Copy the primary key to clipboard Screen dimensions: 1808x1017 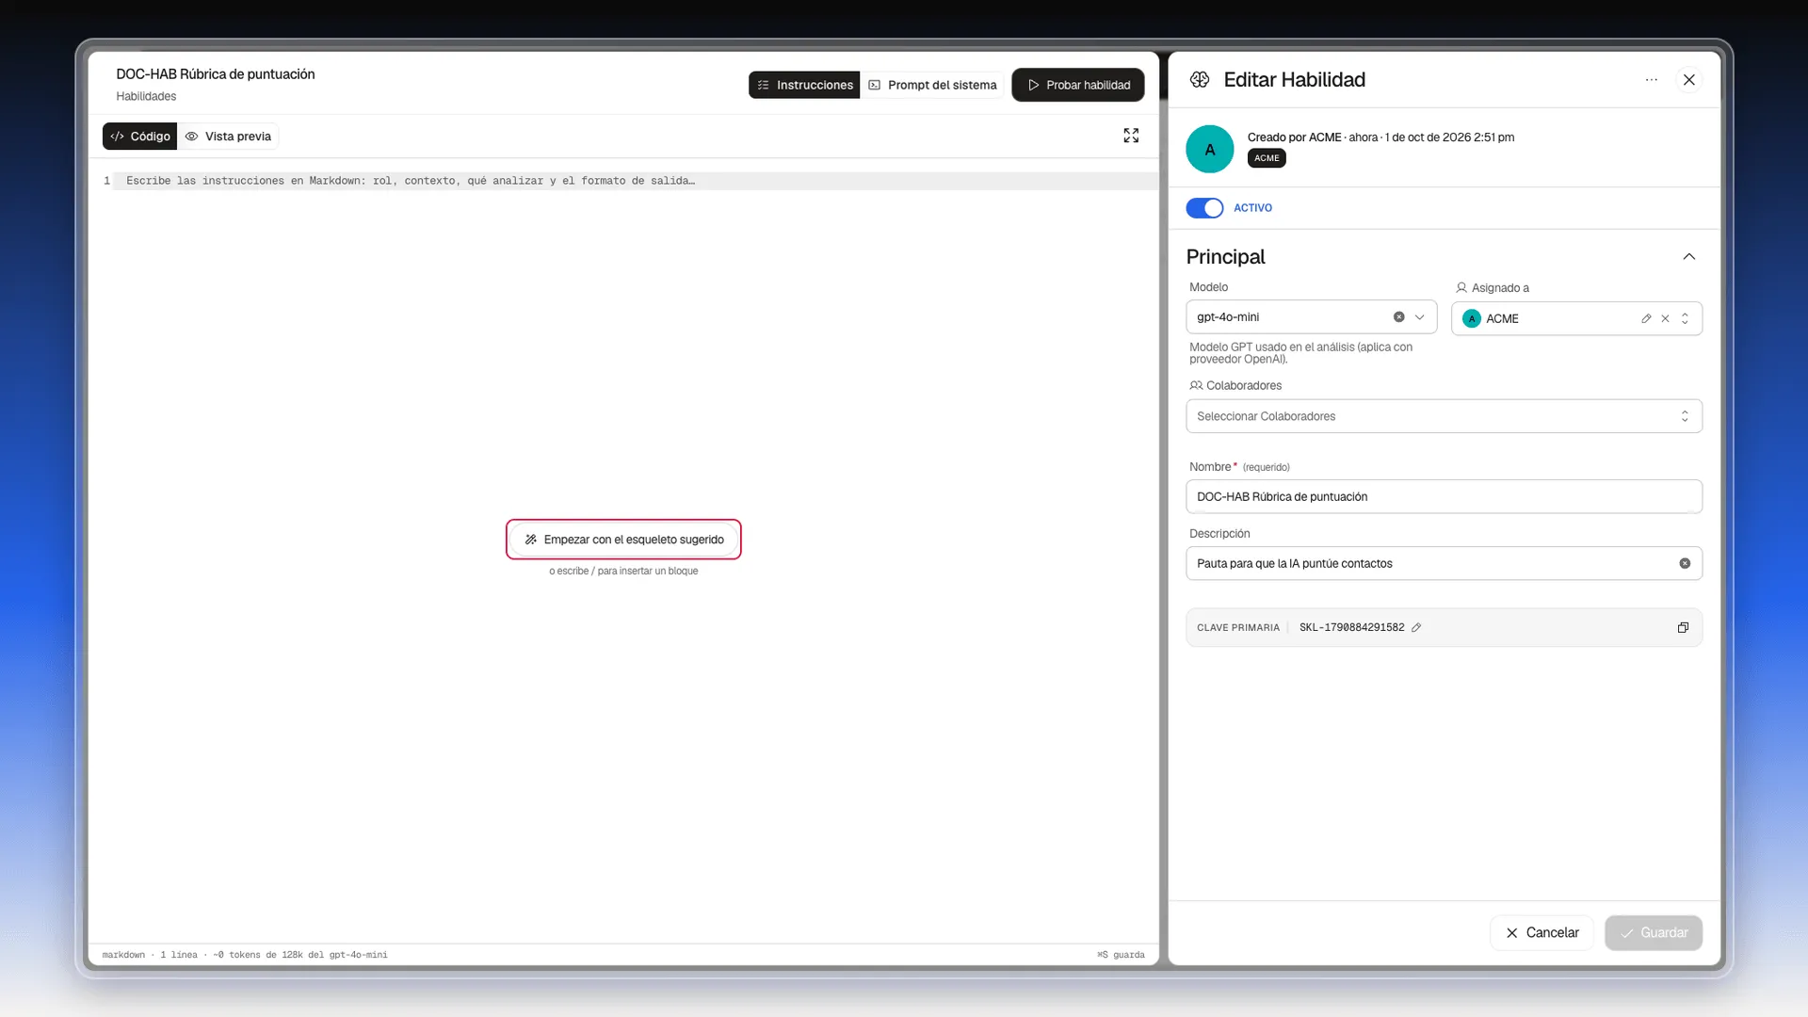tap(1683, 627)
